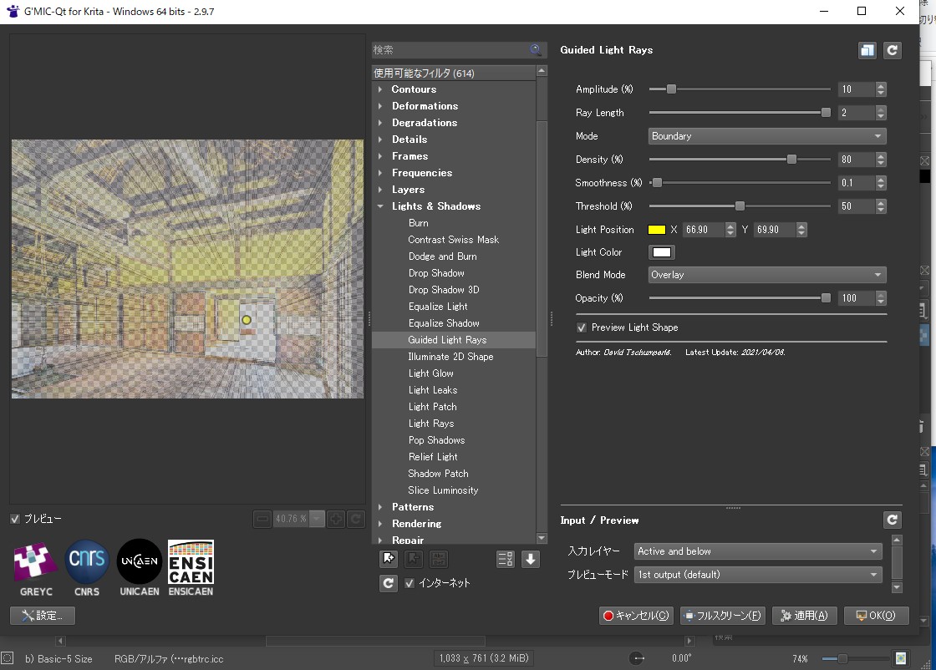Click the キャンセル cancel button
The height and width of the screenshot is (670, 936).
(636, 615)
